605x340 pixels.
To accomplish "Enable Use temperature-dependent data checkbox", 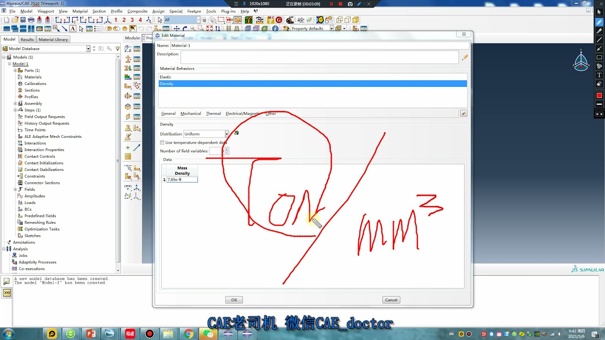I will pyautogui.click(x=162, y=142).
